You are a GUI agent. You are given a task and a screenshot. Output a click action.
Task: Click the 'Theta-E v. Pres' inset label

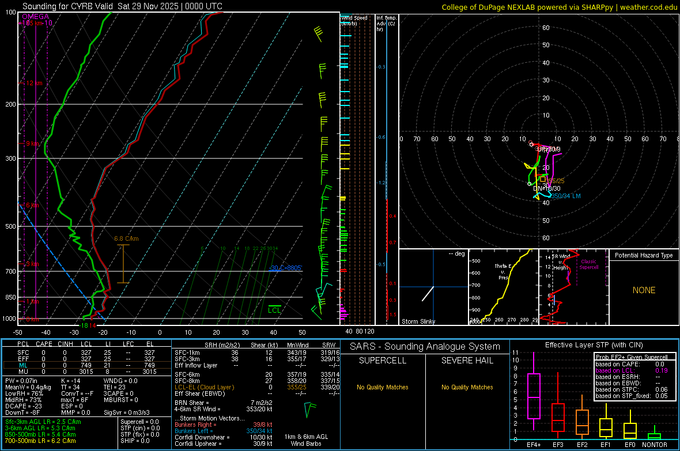click(x=503, y=271)
